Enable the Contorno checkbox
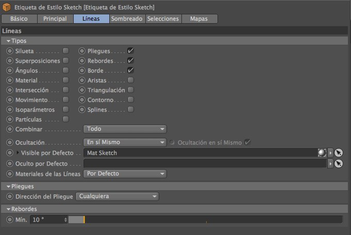The image size is (351, 235). click(130, 100)
